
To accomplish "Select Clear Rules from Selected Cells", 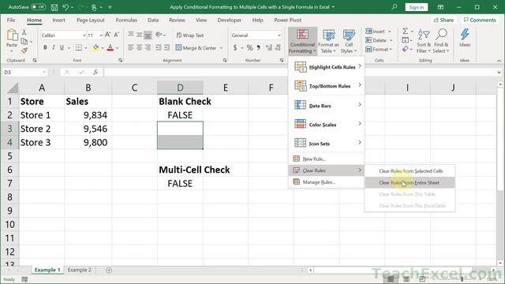I will [x=410, y=171].
